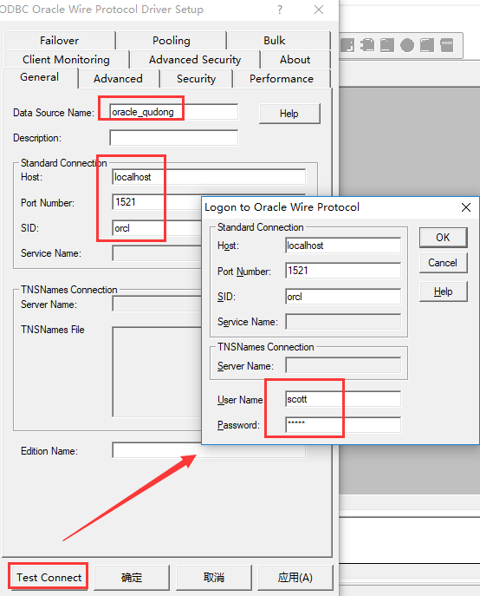Show the About tab
The image size is (480, 596).
tap(295, 60)
